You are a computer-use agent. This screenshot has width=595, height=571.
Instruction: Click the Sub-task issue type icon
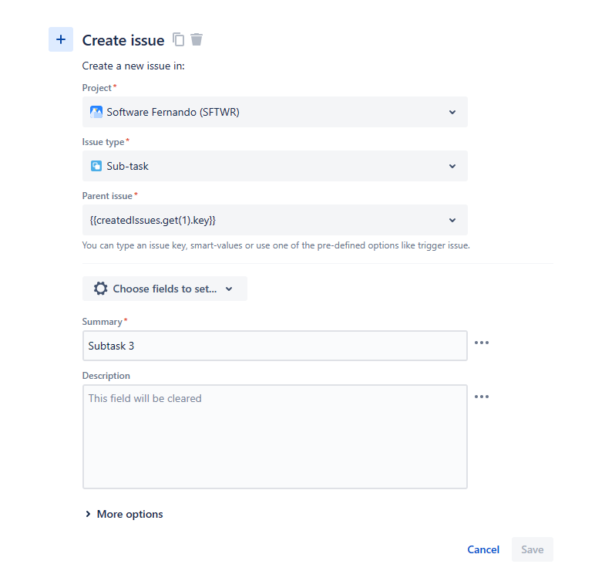point(96,166)
